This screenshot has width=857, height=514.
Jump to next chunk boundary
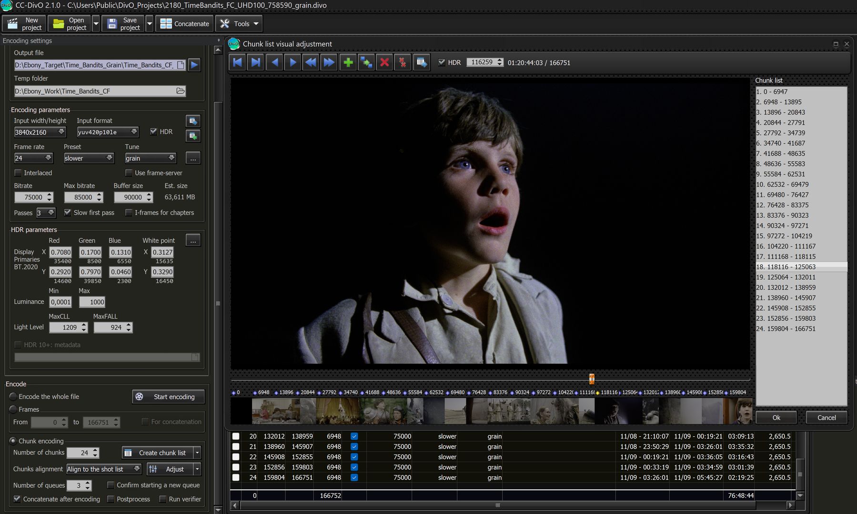pos(256,62)
